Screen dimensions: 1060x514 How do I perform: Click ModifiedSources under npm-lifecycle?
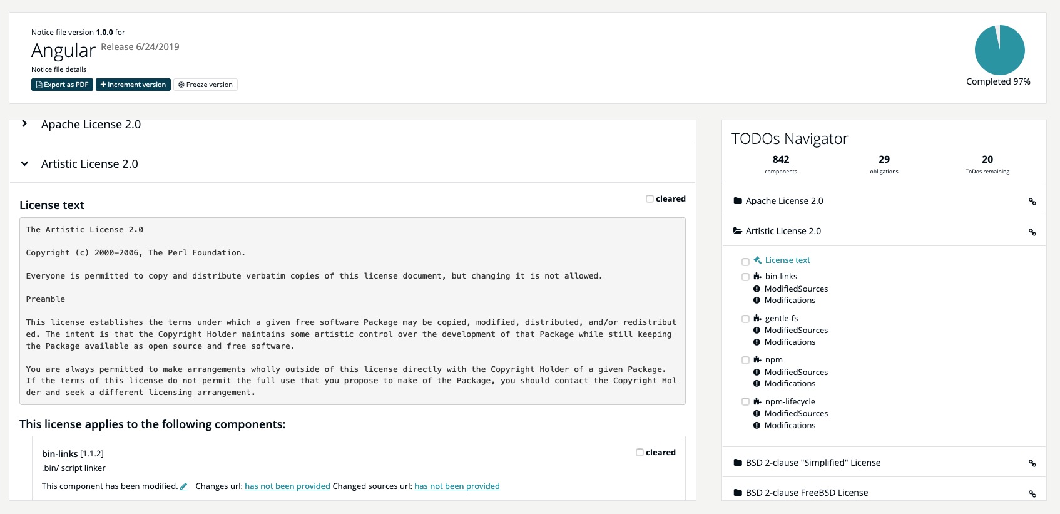tap(796, 414)
